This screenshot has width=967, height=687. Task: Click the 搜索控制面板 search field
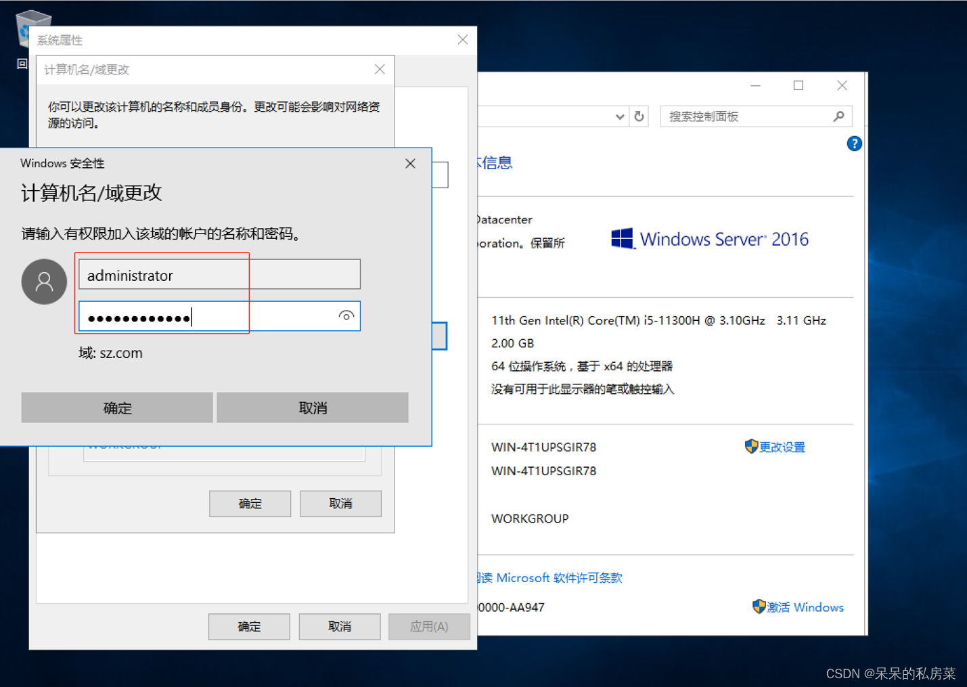756,116
